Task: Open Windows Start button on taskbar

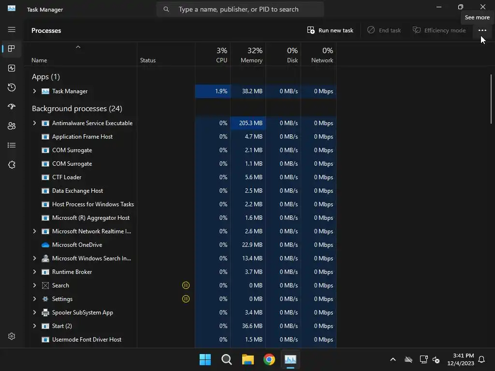Action: 205,359
